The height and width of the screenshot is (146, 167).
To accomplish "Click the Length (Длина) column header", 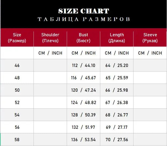I will [117, 38].
